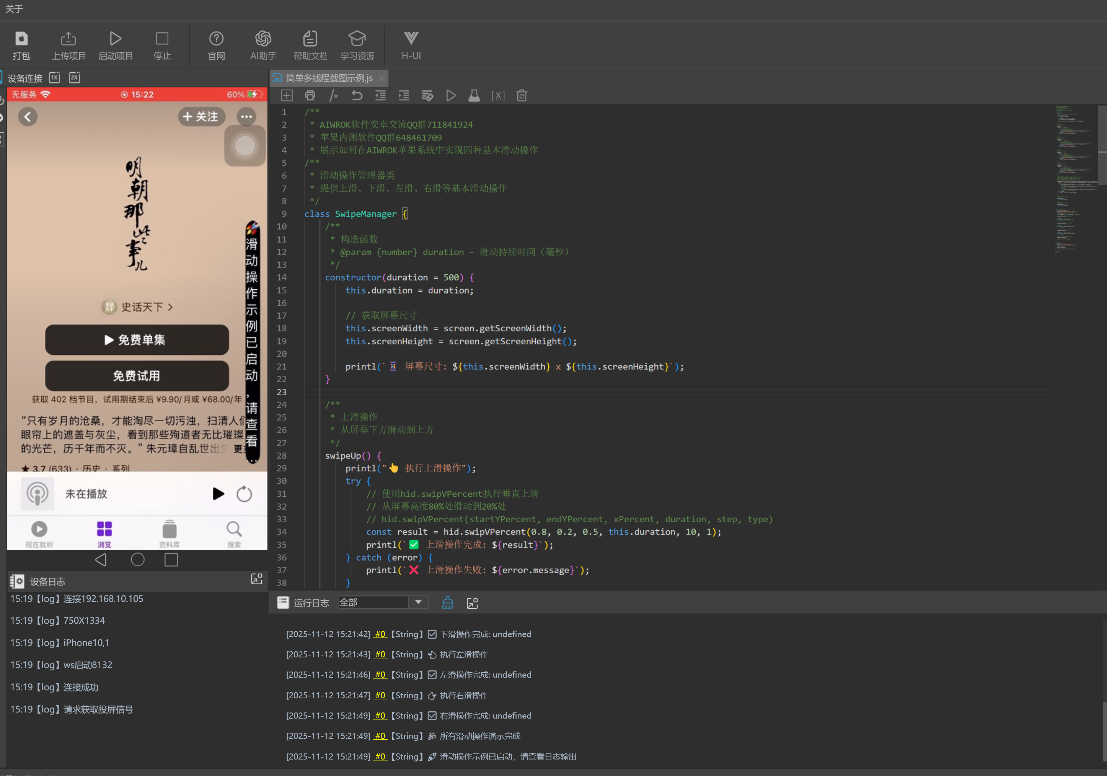
Task: Expand 史话天下 channel chevron
Action: coord(171,307)
